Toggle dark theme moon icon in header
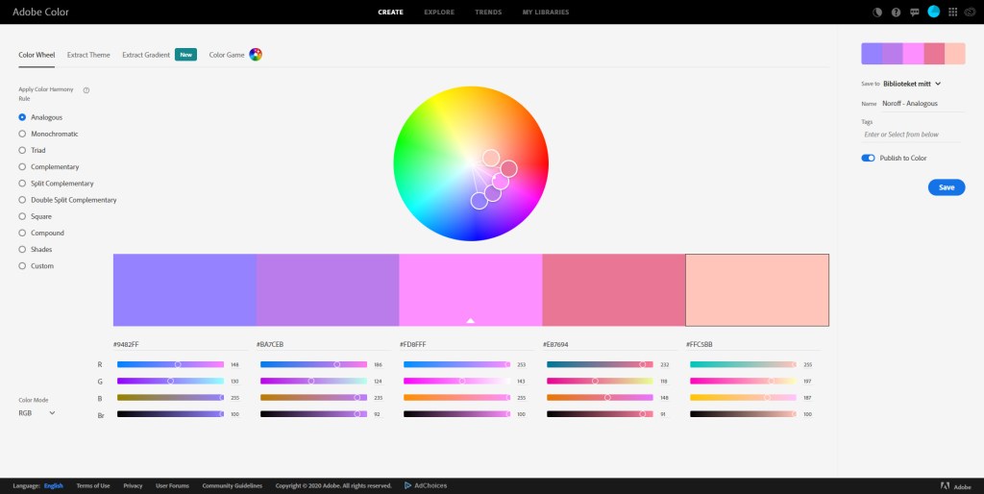This screenshot has height=494, width=984. pos(876,12)
